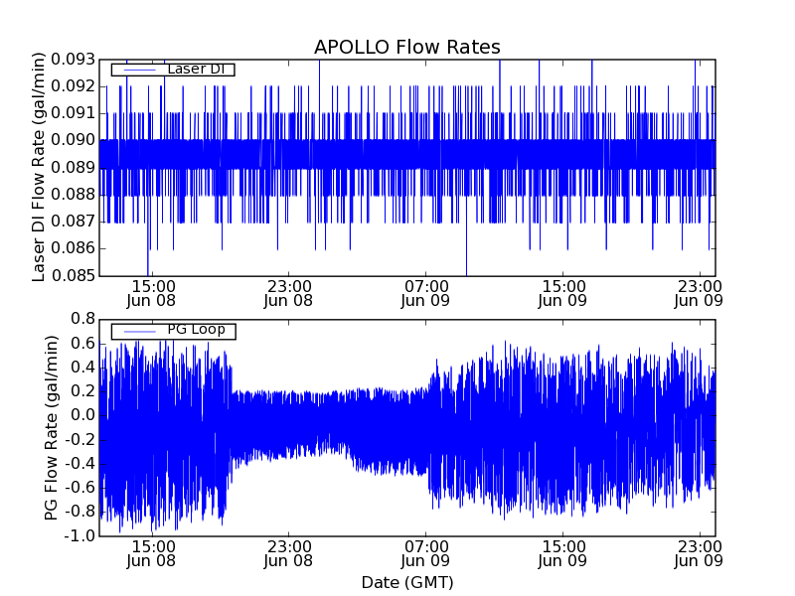Click PG Loop chart's '23:00 Jun 09' tick
795x596 pixels.
coord(699,554)
